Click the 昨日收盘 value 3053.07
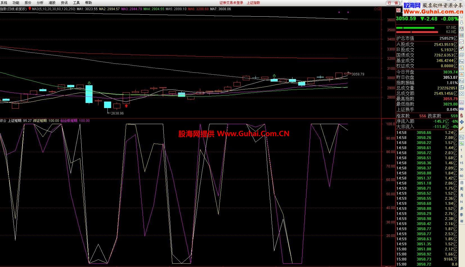Image resolution: width=465 pixels, height=267 pixels. 450,77
